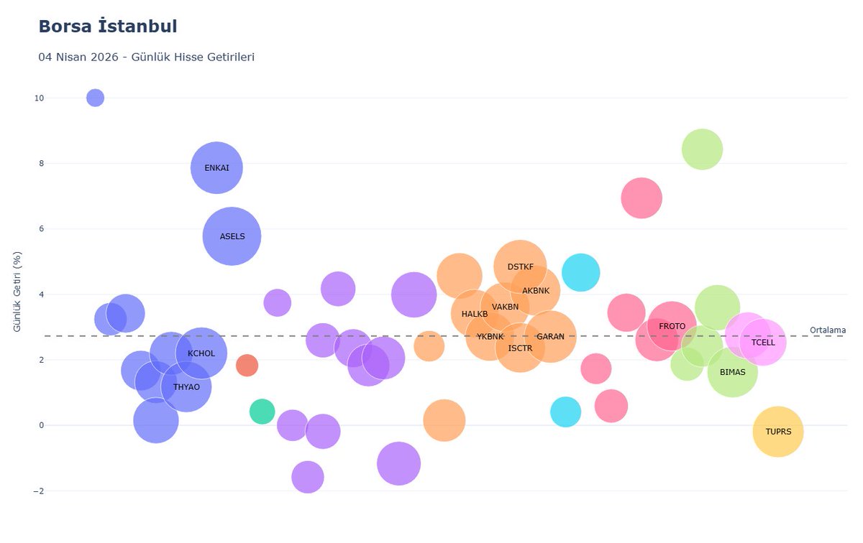863x543 pixels.
Task: Select the small red-orange bubble
Action: tap(247, 365)
